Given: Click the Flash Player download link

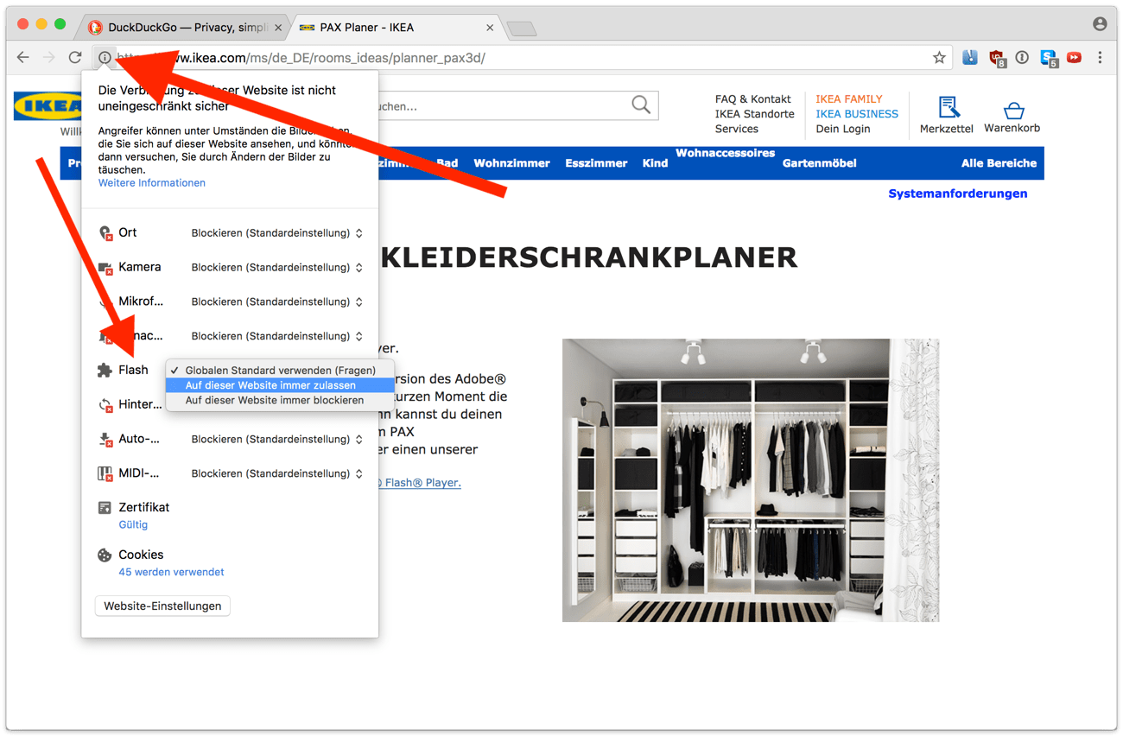Looking at the screenshot, I should click(420, 483).
